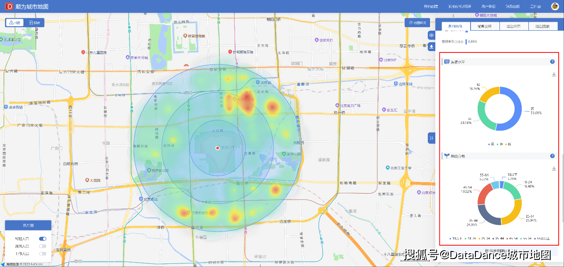Viewport: 564px width, 267px height.
Task: Click the 0.90% occupation bar value
Action: pyautogui.click(x=473, y=41)
